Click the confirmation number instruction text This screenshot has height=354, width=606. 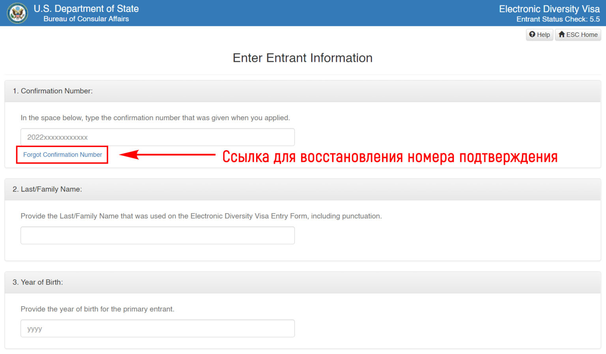pyautogui.click(x=155, y=118)
